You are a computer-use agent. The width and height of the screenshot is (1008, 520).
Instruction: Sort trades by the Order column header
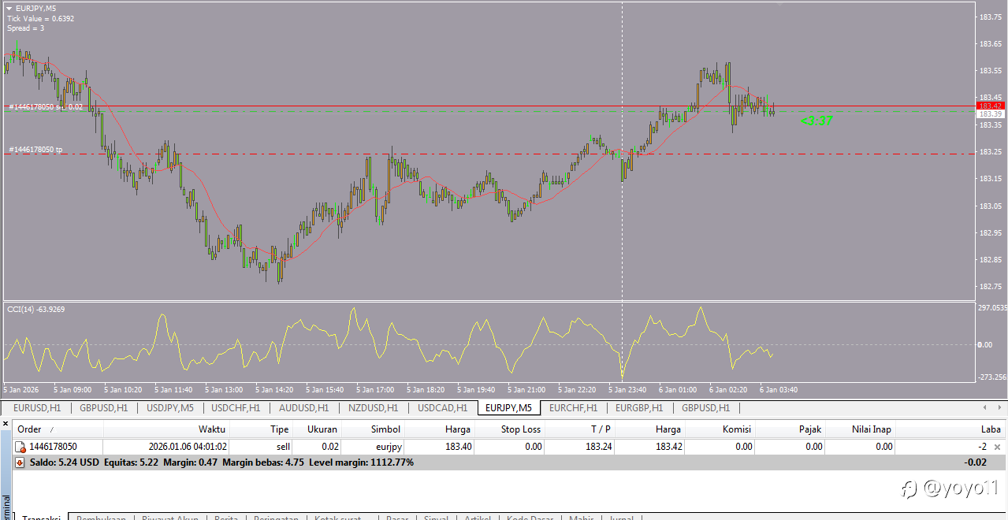pos(30,429)
